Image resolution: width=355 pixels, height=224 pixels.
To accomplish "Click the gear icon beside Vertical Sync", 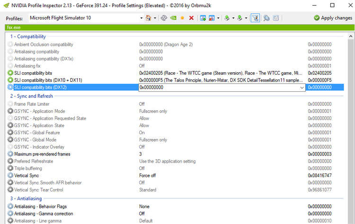I will (x=10, y=175).
